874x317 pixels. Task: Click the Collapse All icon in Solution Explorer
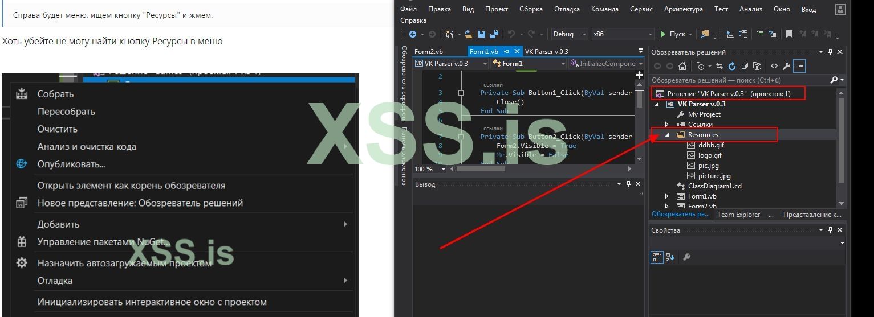[745, 66]
